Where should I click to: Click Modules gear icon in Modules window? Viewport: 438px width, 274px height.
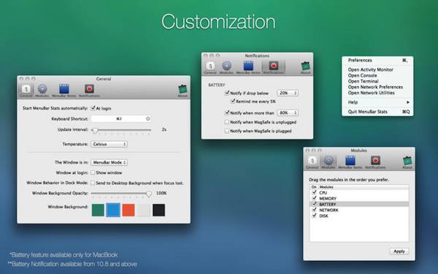328,161
